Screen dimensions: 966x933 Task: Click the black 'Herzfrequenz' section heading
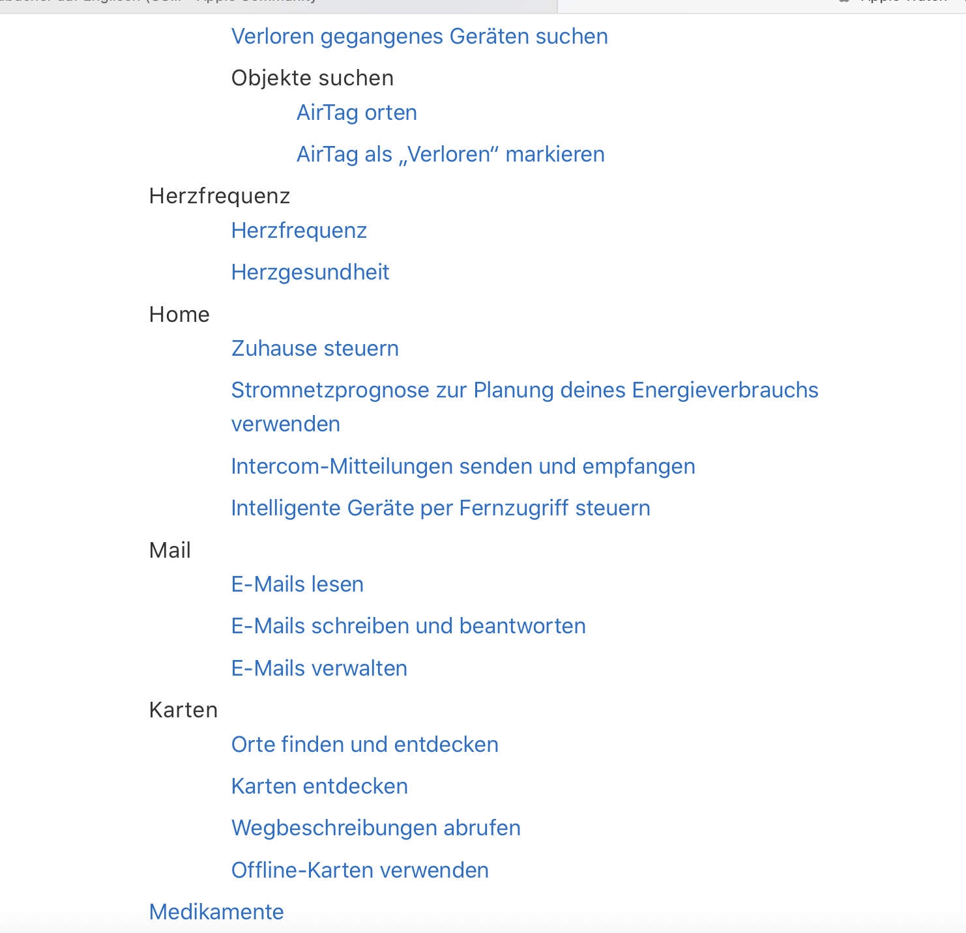pyautogui.click(x=220, y=196)
